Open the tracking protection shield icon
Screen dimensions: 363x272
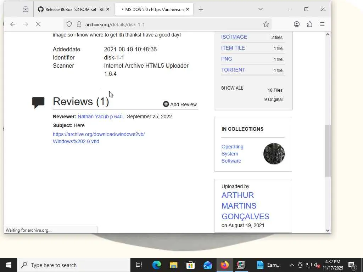tap(69, 24)
